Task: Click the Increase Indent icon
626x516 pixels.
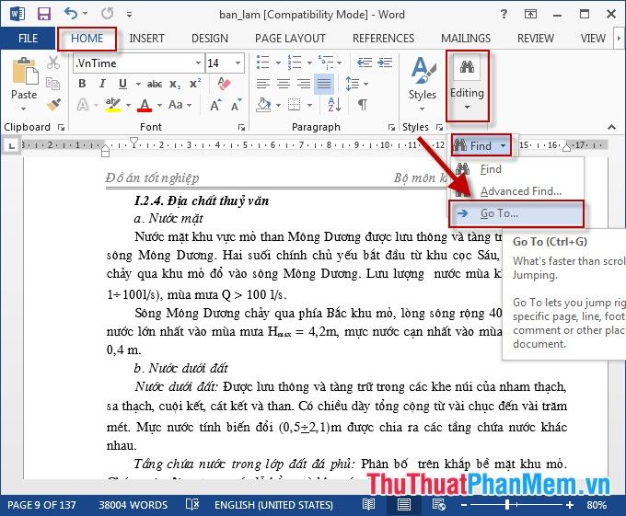Action: 385,63
